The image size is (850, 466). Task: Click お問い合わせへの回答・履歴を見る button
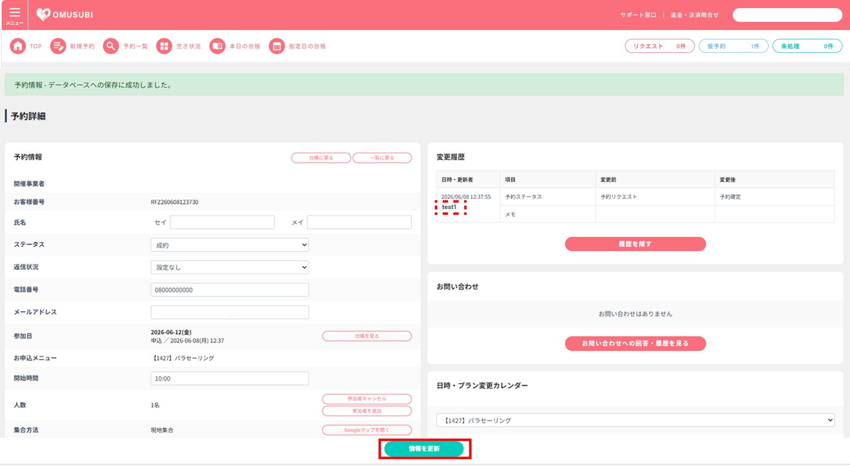click(635, 343)
